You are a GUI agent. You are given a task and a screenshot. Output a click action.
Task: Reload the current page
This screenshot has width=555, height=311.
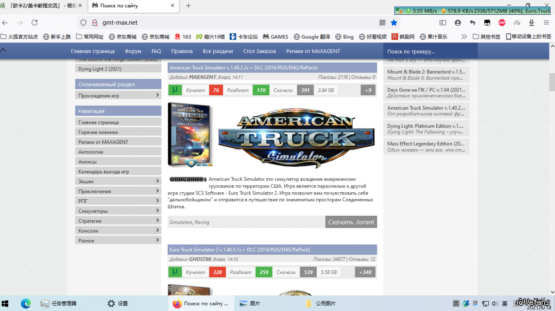pos(35,23)
